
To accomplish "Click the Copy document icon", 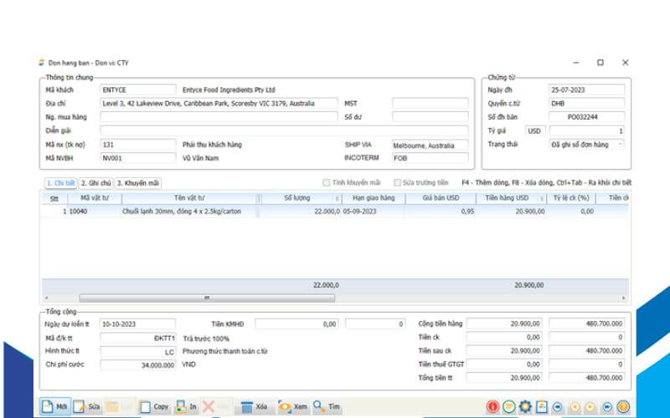I will tap(146, 406).
